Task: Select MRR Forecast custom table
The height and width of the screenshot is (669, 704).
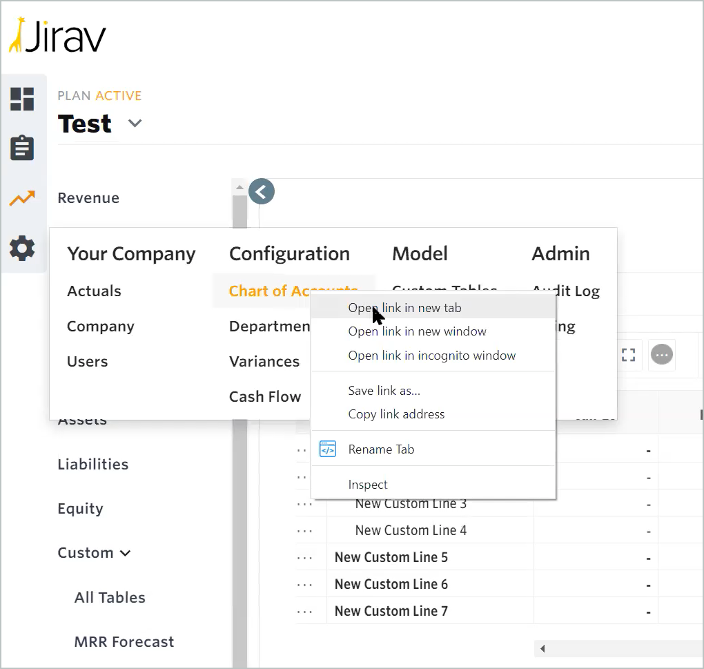Action: (124, 642)
